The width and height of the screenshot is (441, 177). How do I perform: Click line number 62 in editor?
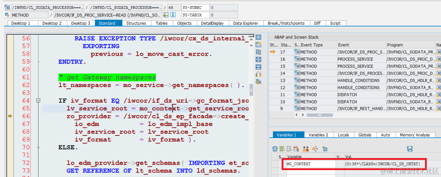click(x=26, y=85)
